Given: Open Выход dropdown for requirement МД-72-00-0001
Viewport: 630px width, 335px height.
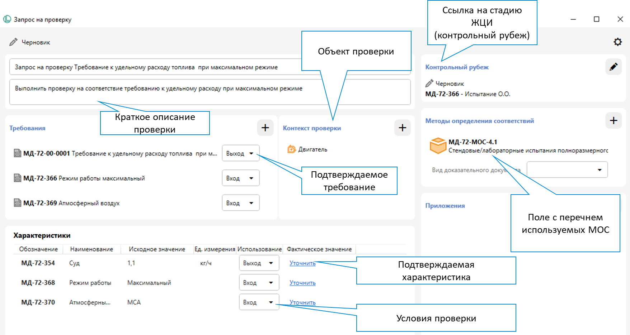Looking at the screenshot, I should 240,153.
